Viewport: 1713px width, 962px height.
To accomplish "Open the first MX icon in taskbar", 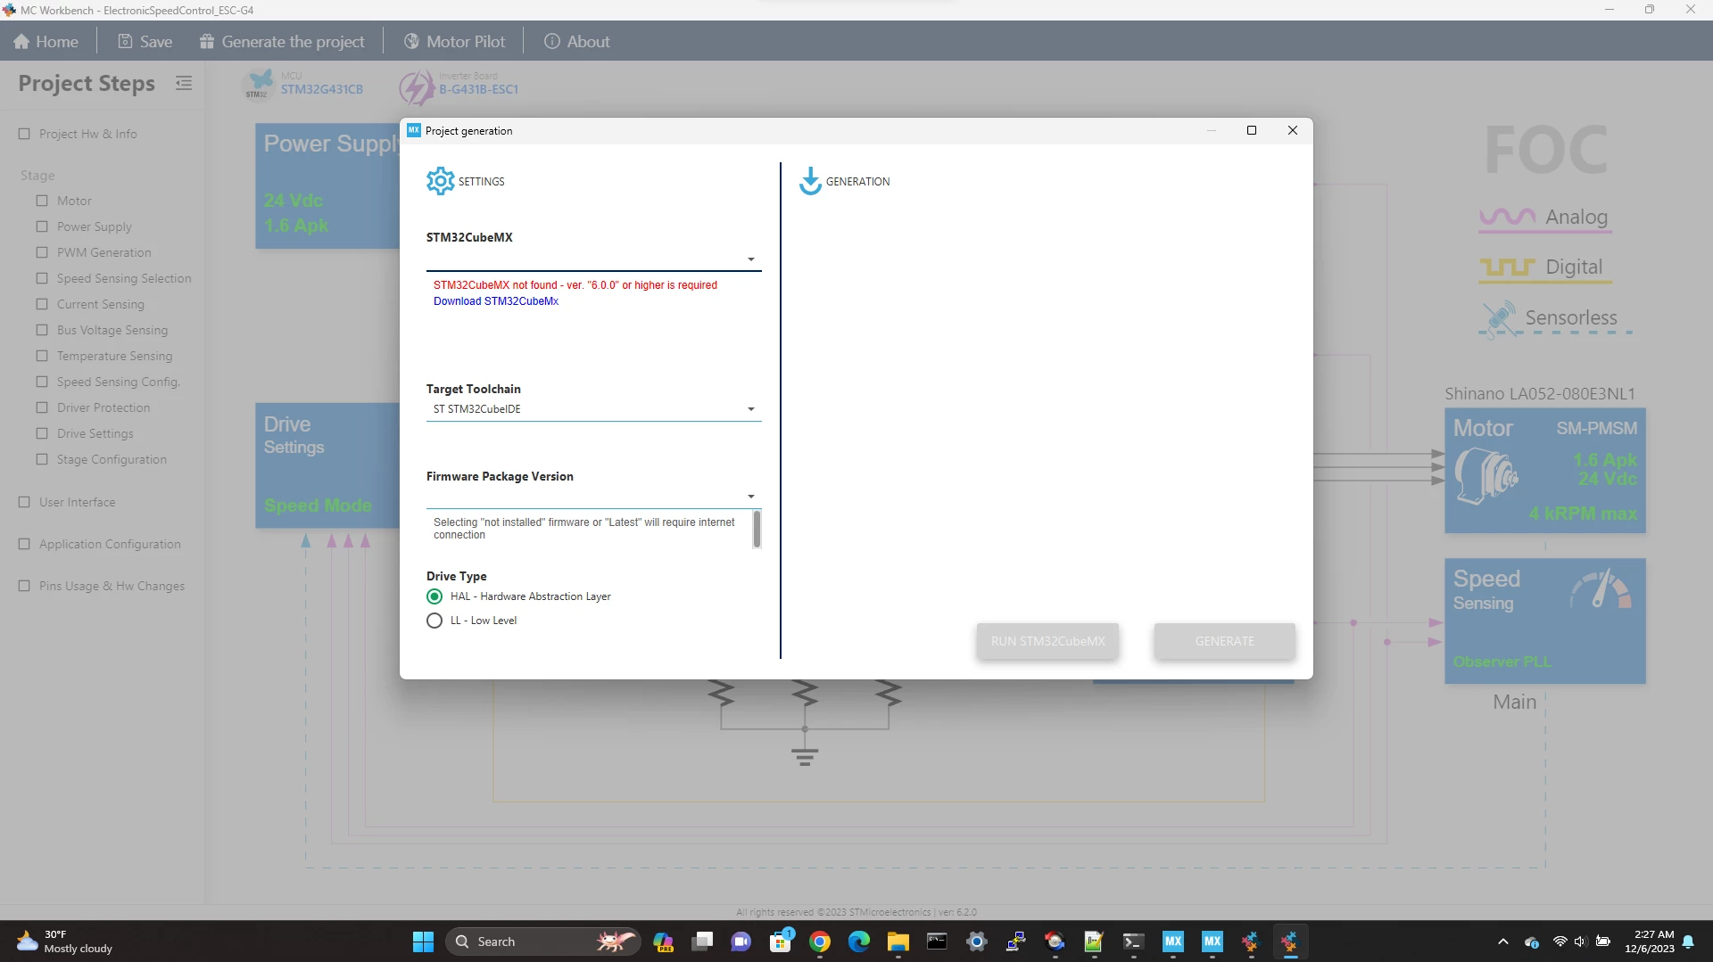I will click(x=1172, y=941).
